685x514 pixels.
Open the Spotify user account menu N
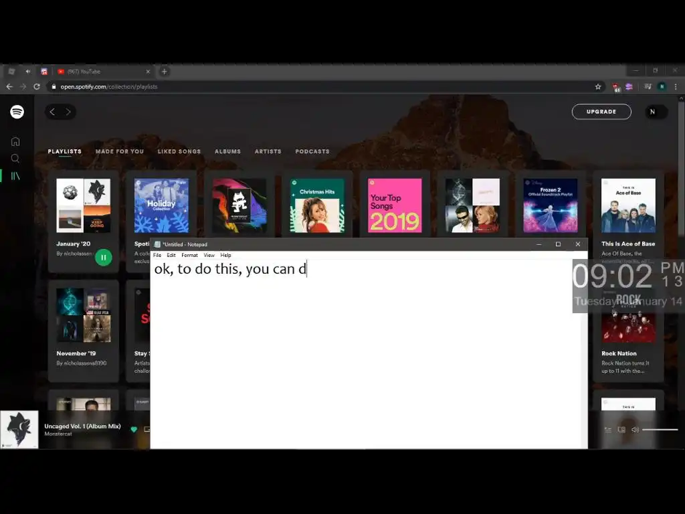(x=656, y=112)
